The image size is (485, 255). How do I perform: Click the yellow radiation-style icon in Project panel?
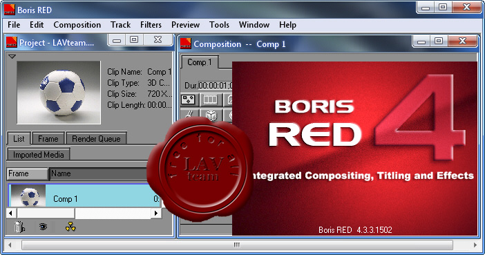click(70, 227)
